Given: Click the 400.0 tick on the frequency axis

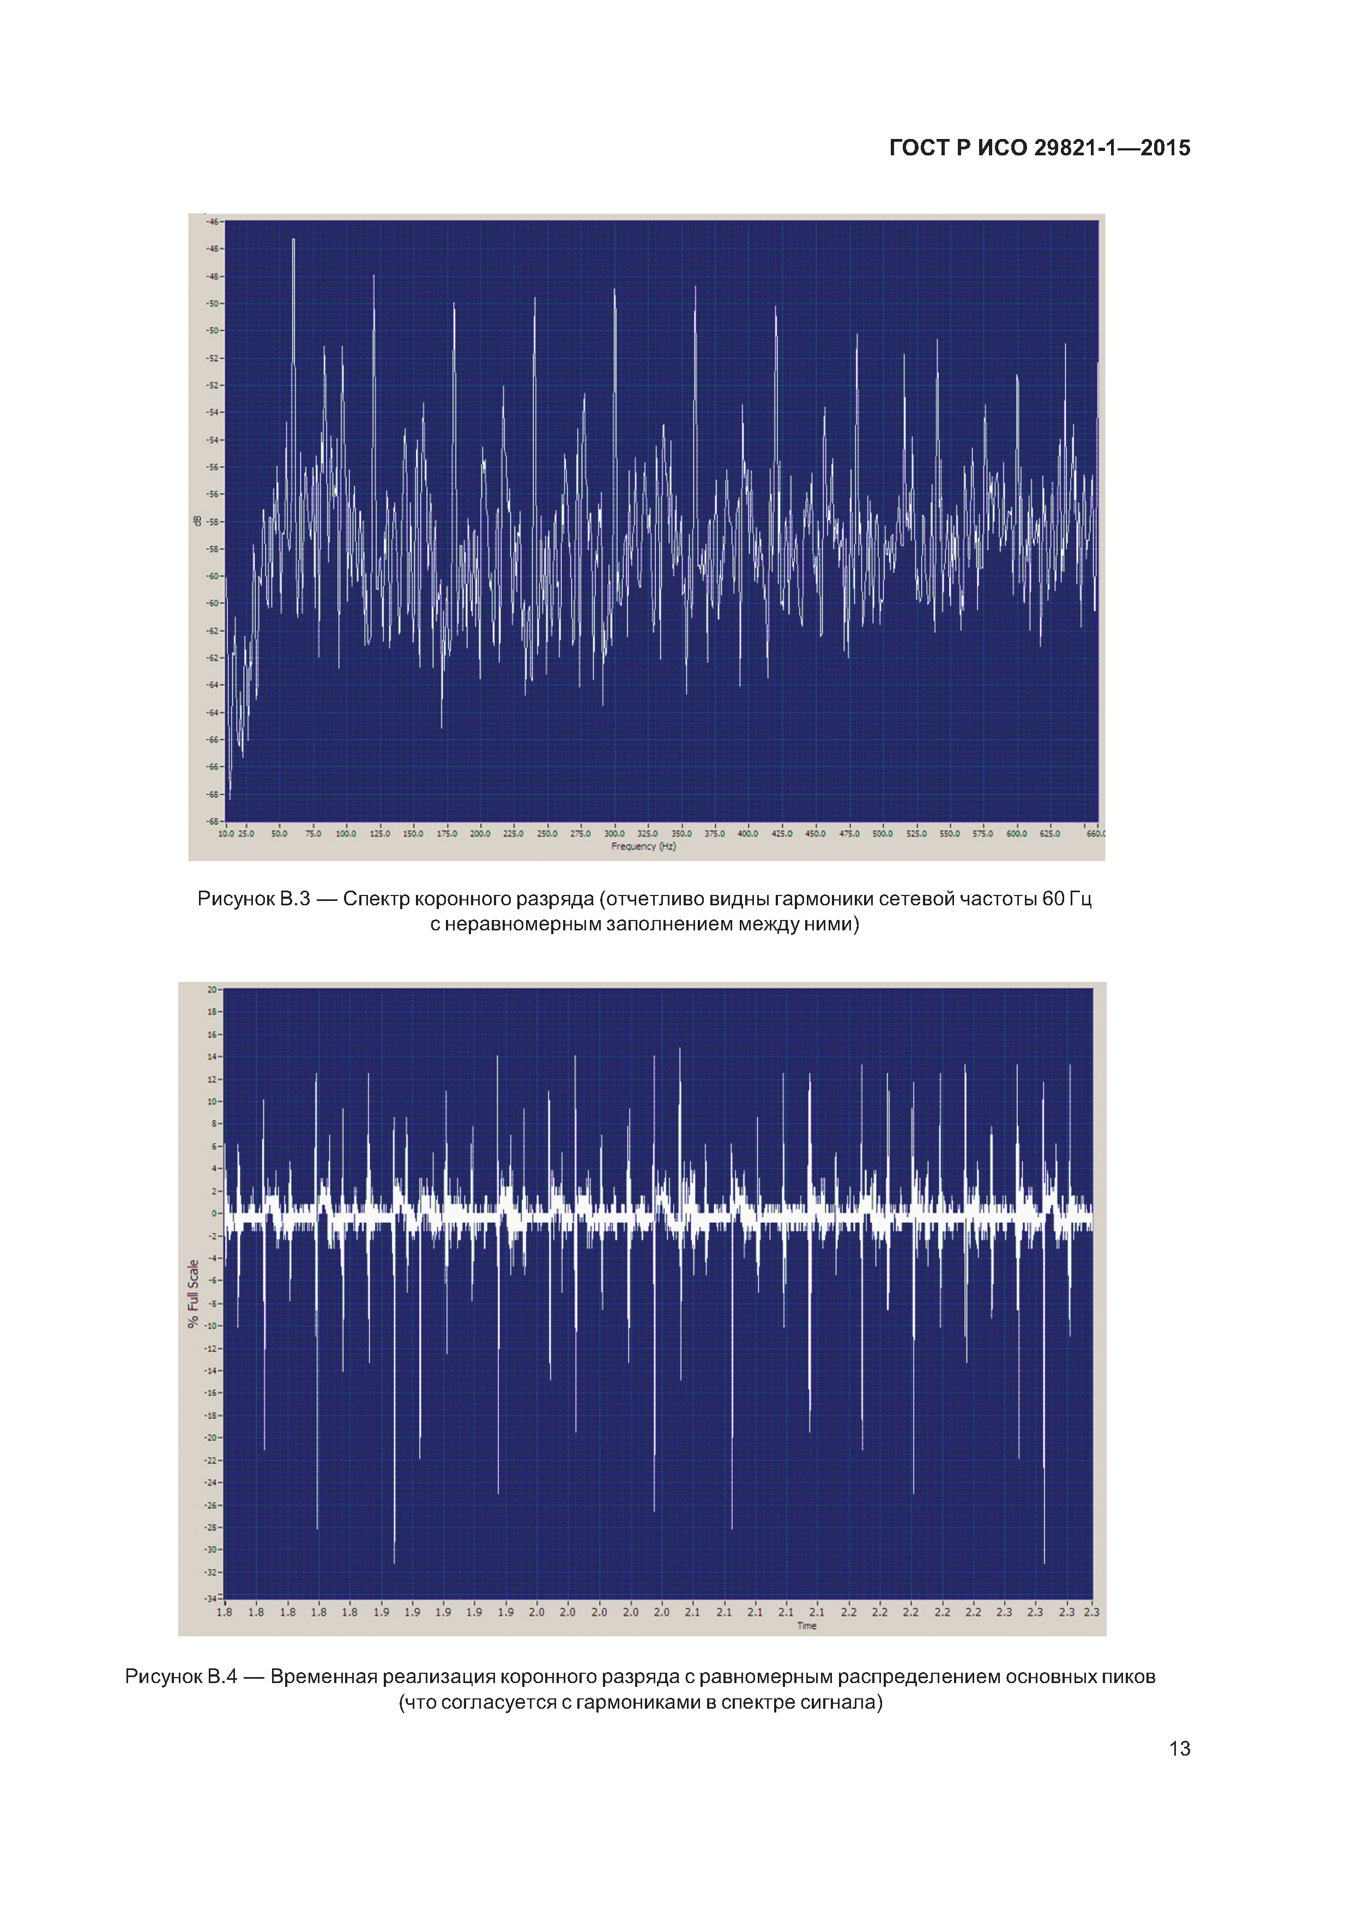Looking at the screenshot, I should [x=748, y=833].
